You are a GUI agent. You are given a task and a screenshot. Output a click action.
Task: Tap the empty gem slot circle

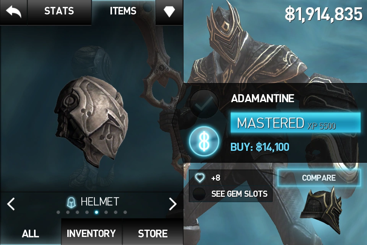[199, 194]
